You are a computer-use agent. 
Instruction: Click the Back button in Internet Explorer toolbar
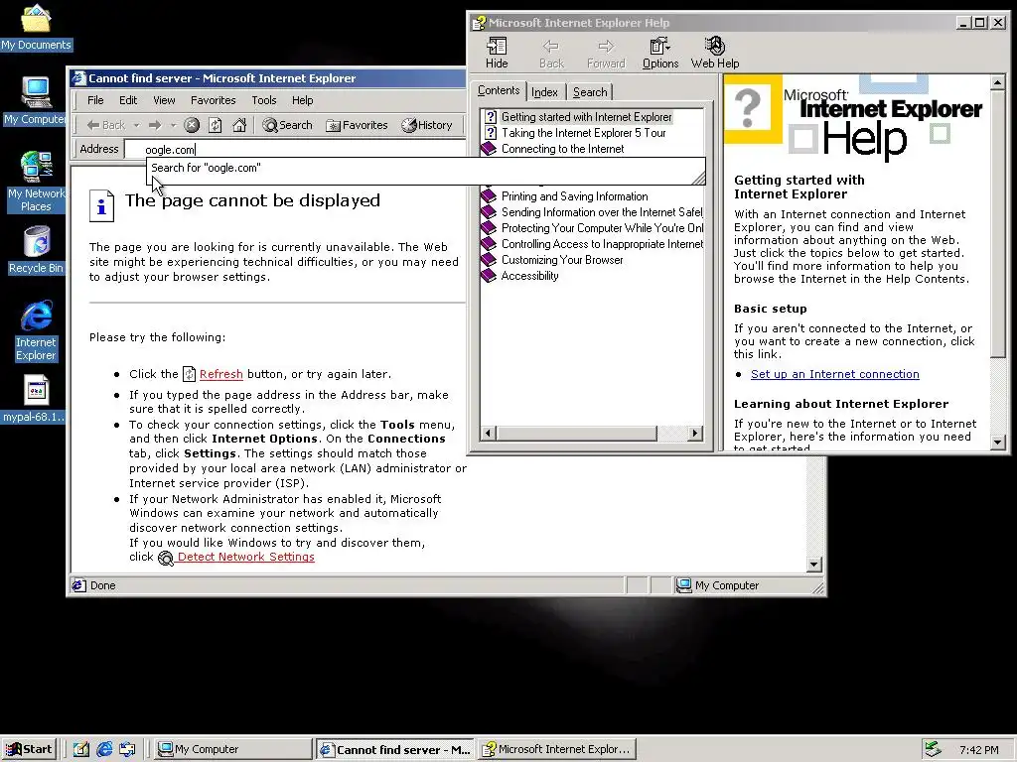pyautogui.click(x=106, y=125)
